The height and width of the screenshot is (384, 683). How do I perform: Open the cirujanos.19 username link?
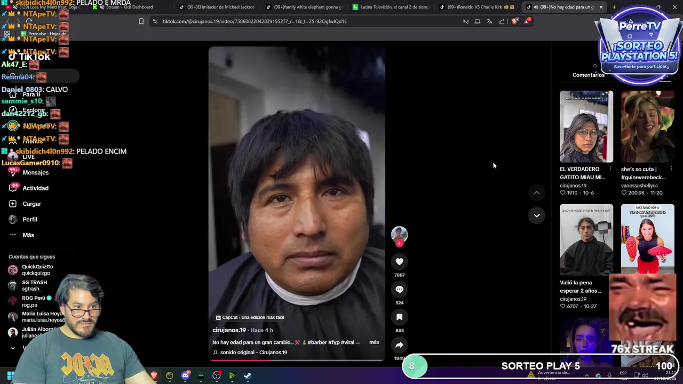click(229, 330)
